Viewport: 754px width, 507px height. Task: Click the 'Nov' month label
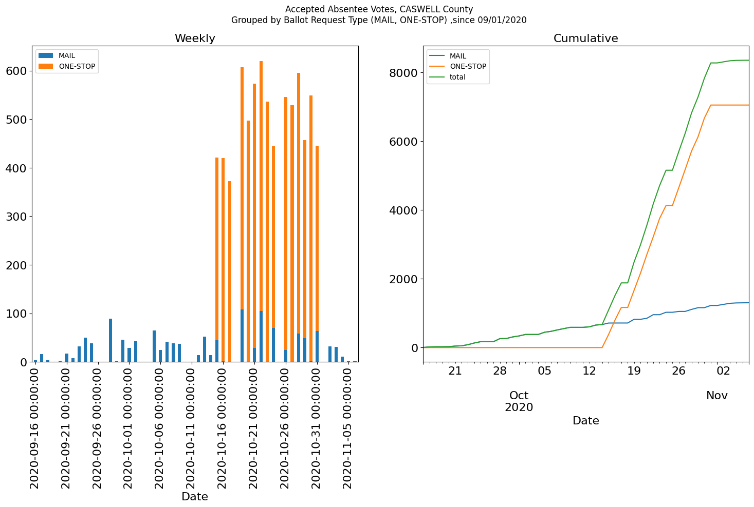point(717,396)
